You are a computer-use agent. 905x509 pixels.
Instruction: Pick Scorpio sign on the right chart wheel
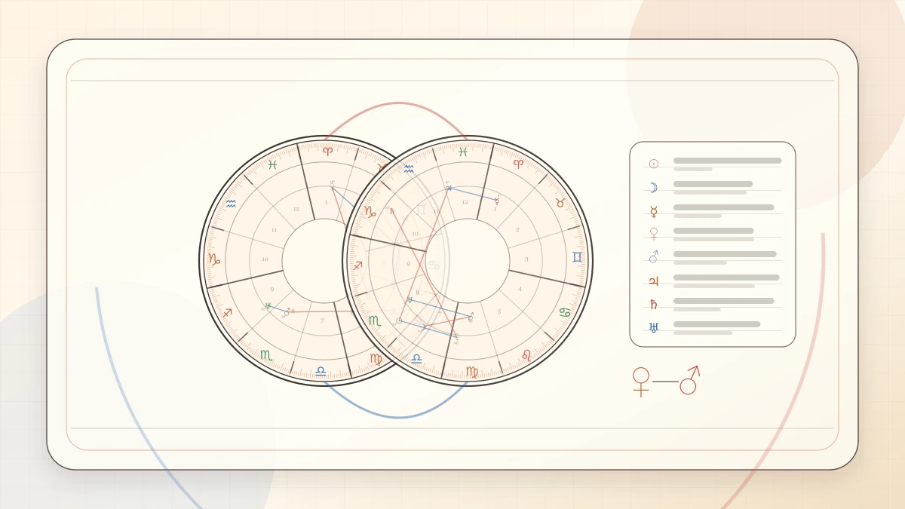375,320
